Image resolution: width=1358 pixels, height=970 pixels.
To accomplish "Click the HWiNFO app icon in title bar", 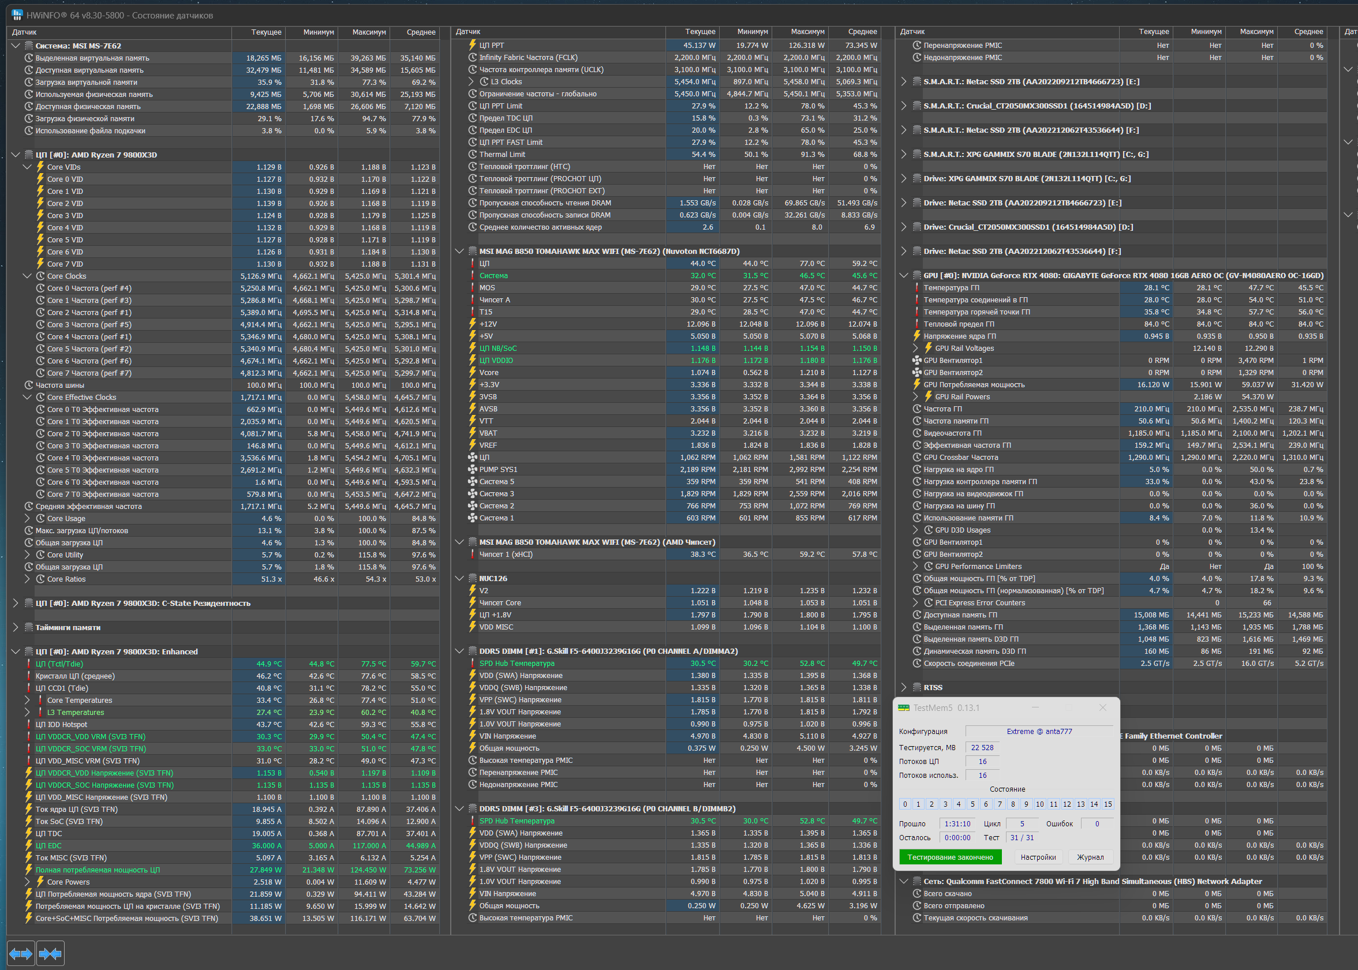I will click(17, 15).
